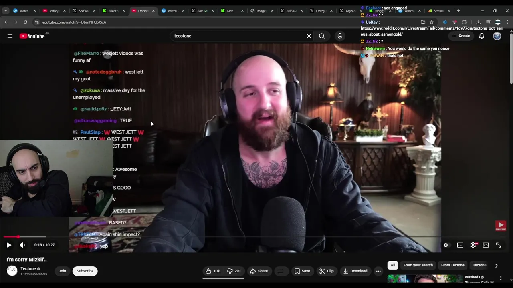
Task: Bookmark this page with star icon
Action: (x=432, y=22)
